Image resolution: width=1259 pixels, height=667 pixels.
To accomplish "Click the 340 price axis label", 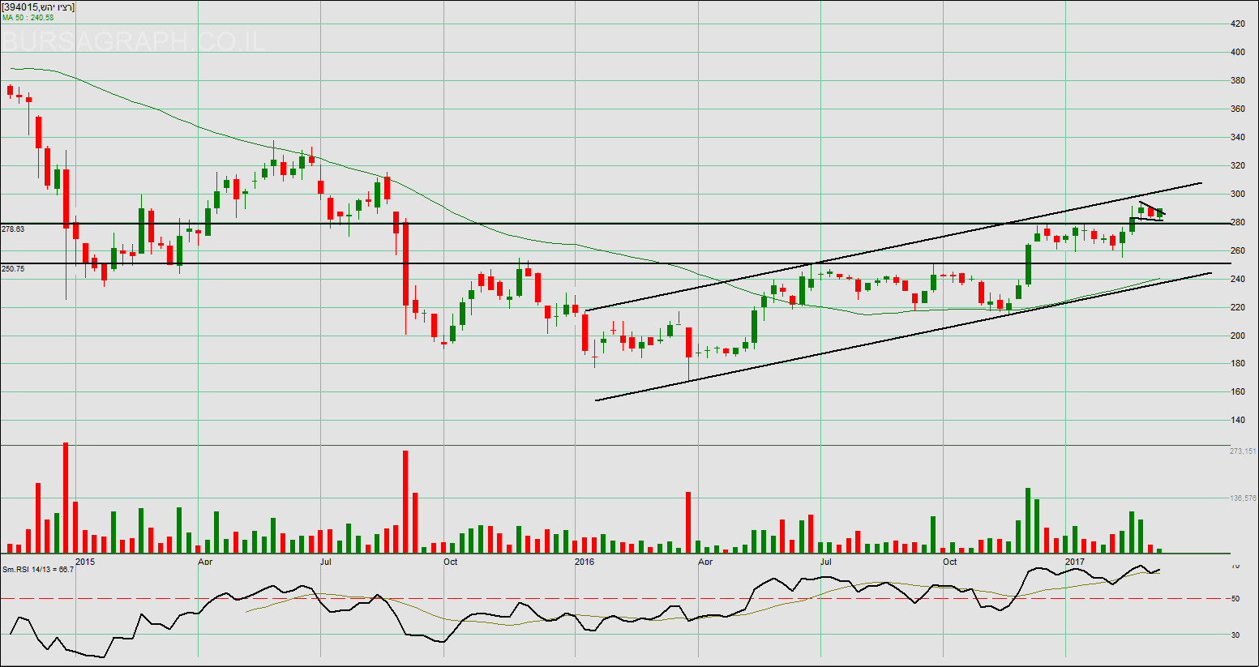I will (x=1238, y=138).
